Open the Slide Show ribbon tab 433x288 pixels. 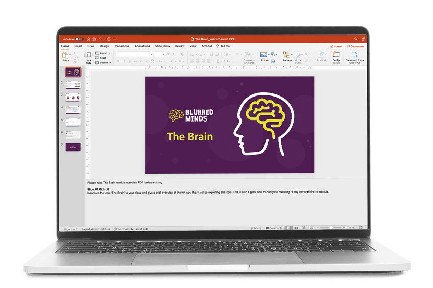(162, 46)
